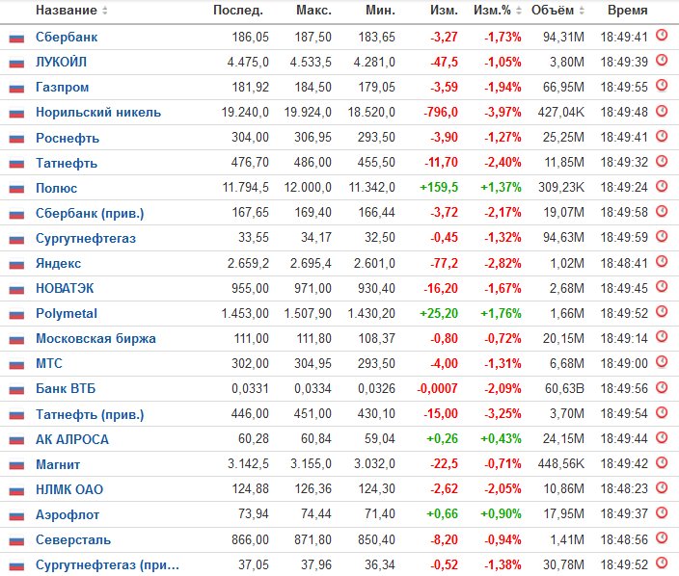
Task: Click the Послед. column header
Action: 238,10
